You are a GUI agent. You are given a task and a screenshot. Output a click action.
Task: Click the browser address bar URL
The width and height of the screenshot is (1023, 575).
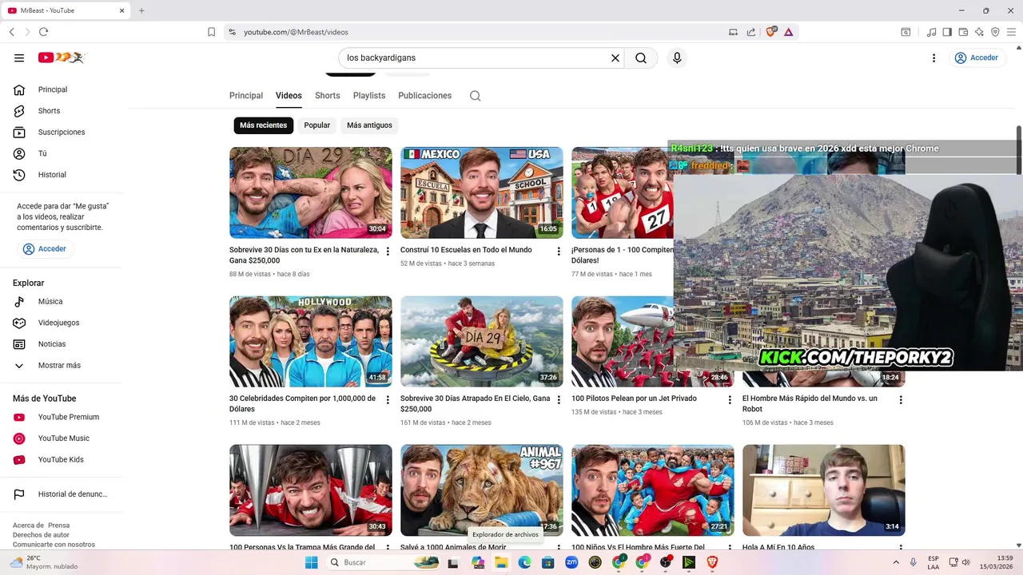tap(296, 32)
